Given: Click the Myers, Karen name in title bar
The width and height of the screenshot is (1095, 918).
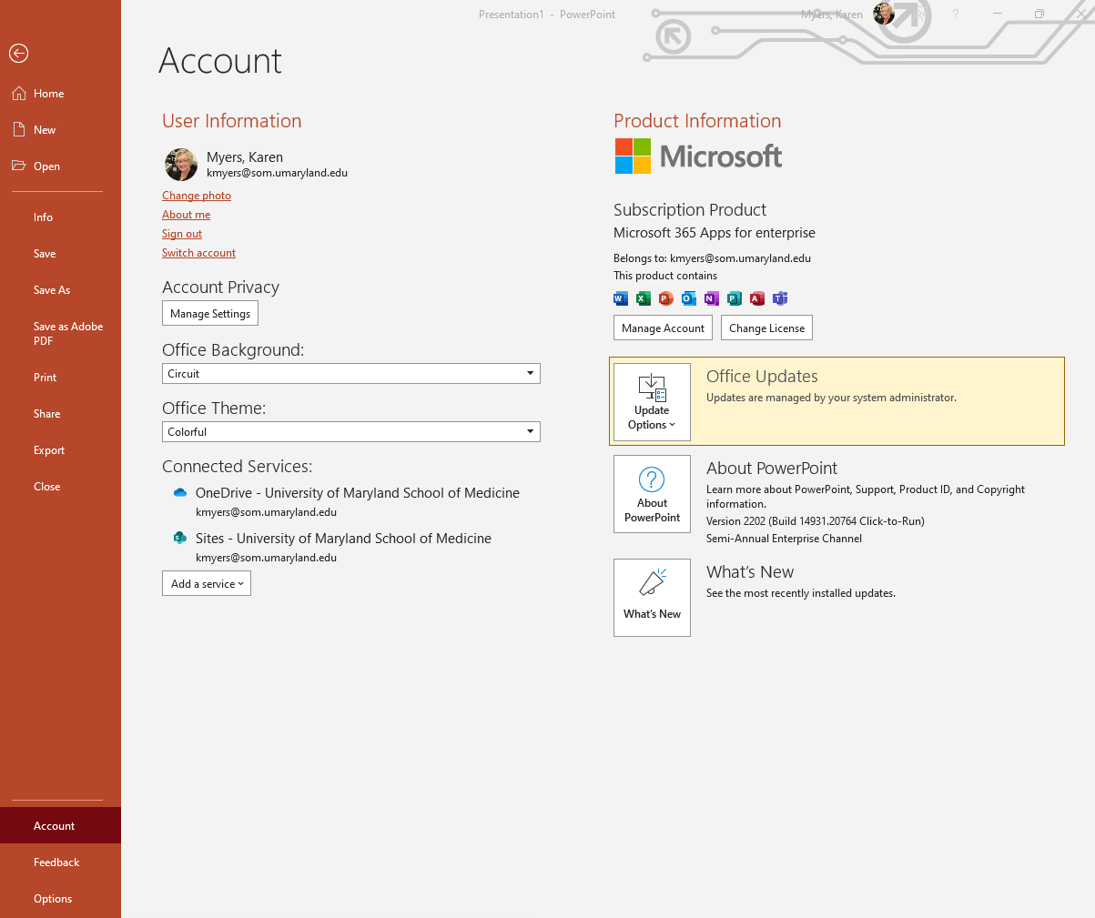Looking at the screenshot, I should point(832,15).
